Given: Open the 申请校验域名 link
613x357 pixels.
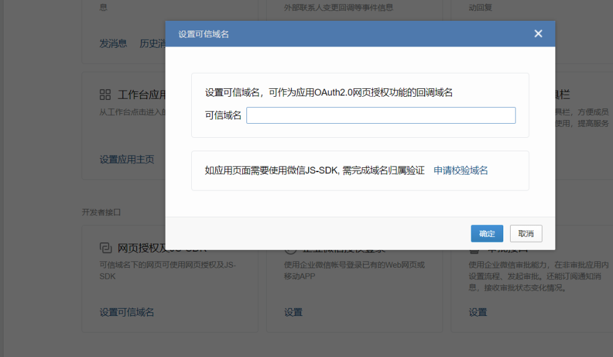Looking at the screenshot, I should click(x=461, y=171).
